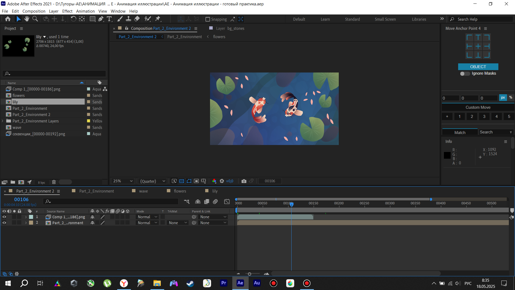
Task: Click the lily item's label color swatch
Action: (89, 102)
